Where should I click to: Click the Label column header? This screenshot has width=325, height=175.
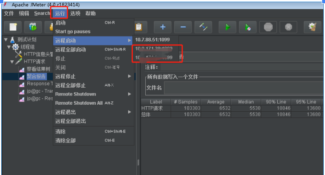click(x=156, y=102)
